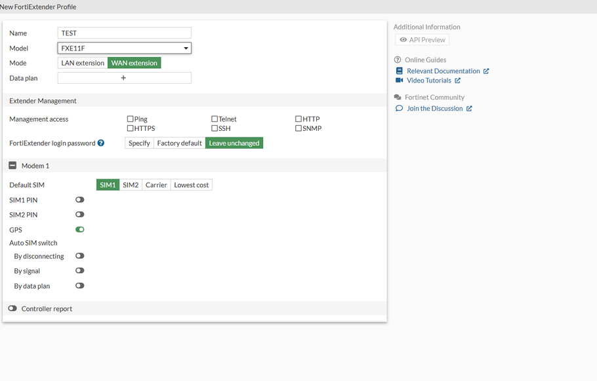The image size is (597, 381).
Task: Click the Join the Discussion chat bubble icon
Action: 399,108
